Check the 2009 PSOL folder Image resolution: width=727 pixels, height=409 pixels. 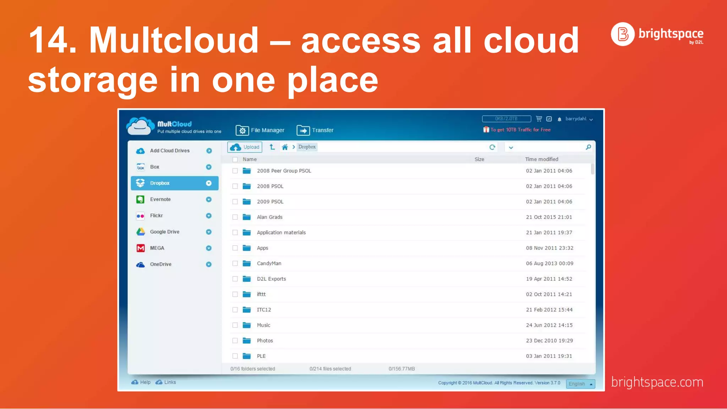pyautogui.click(x=235, y=202)
